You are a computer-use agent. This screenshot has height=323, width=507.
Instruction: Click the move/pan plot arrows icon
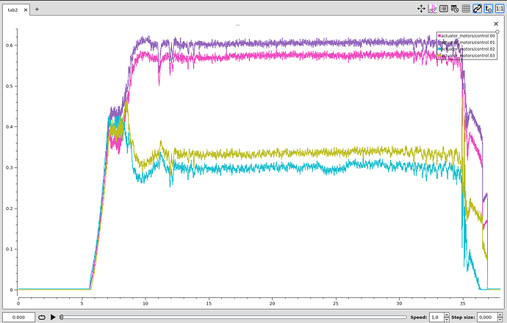pyautogui.click(x=421, y=9)
